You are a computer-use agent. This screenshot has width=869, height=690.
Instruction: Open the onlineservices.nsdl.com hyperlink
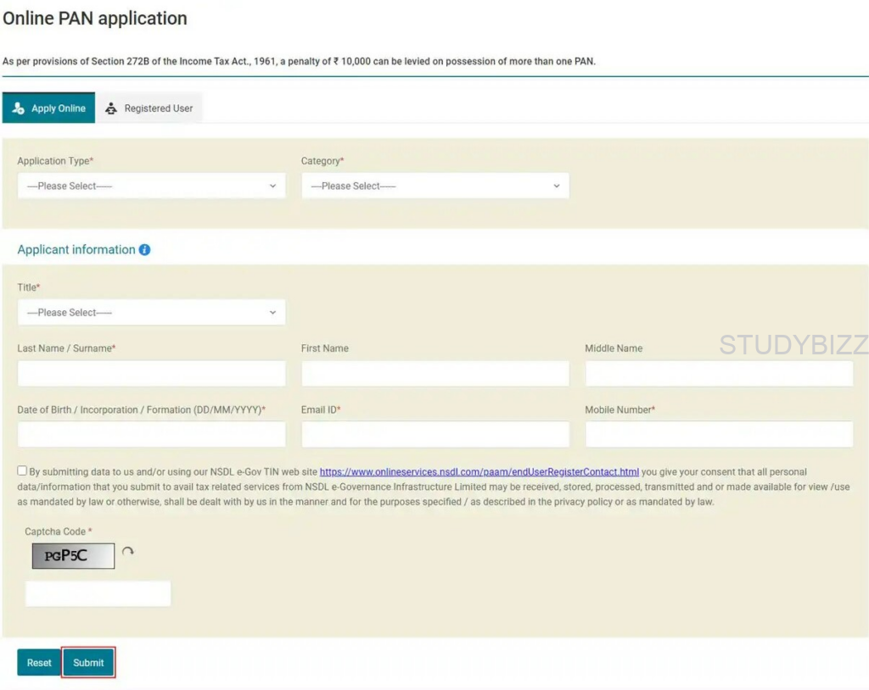tap(479, 472)
